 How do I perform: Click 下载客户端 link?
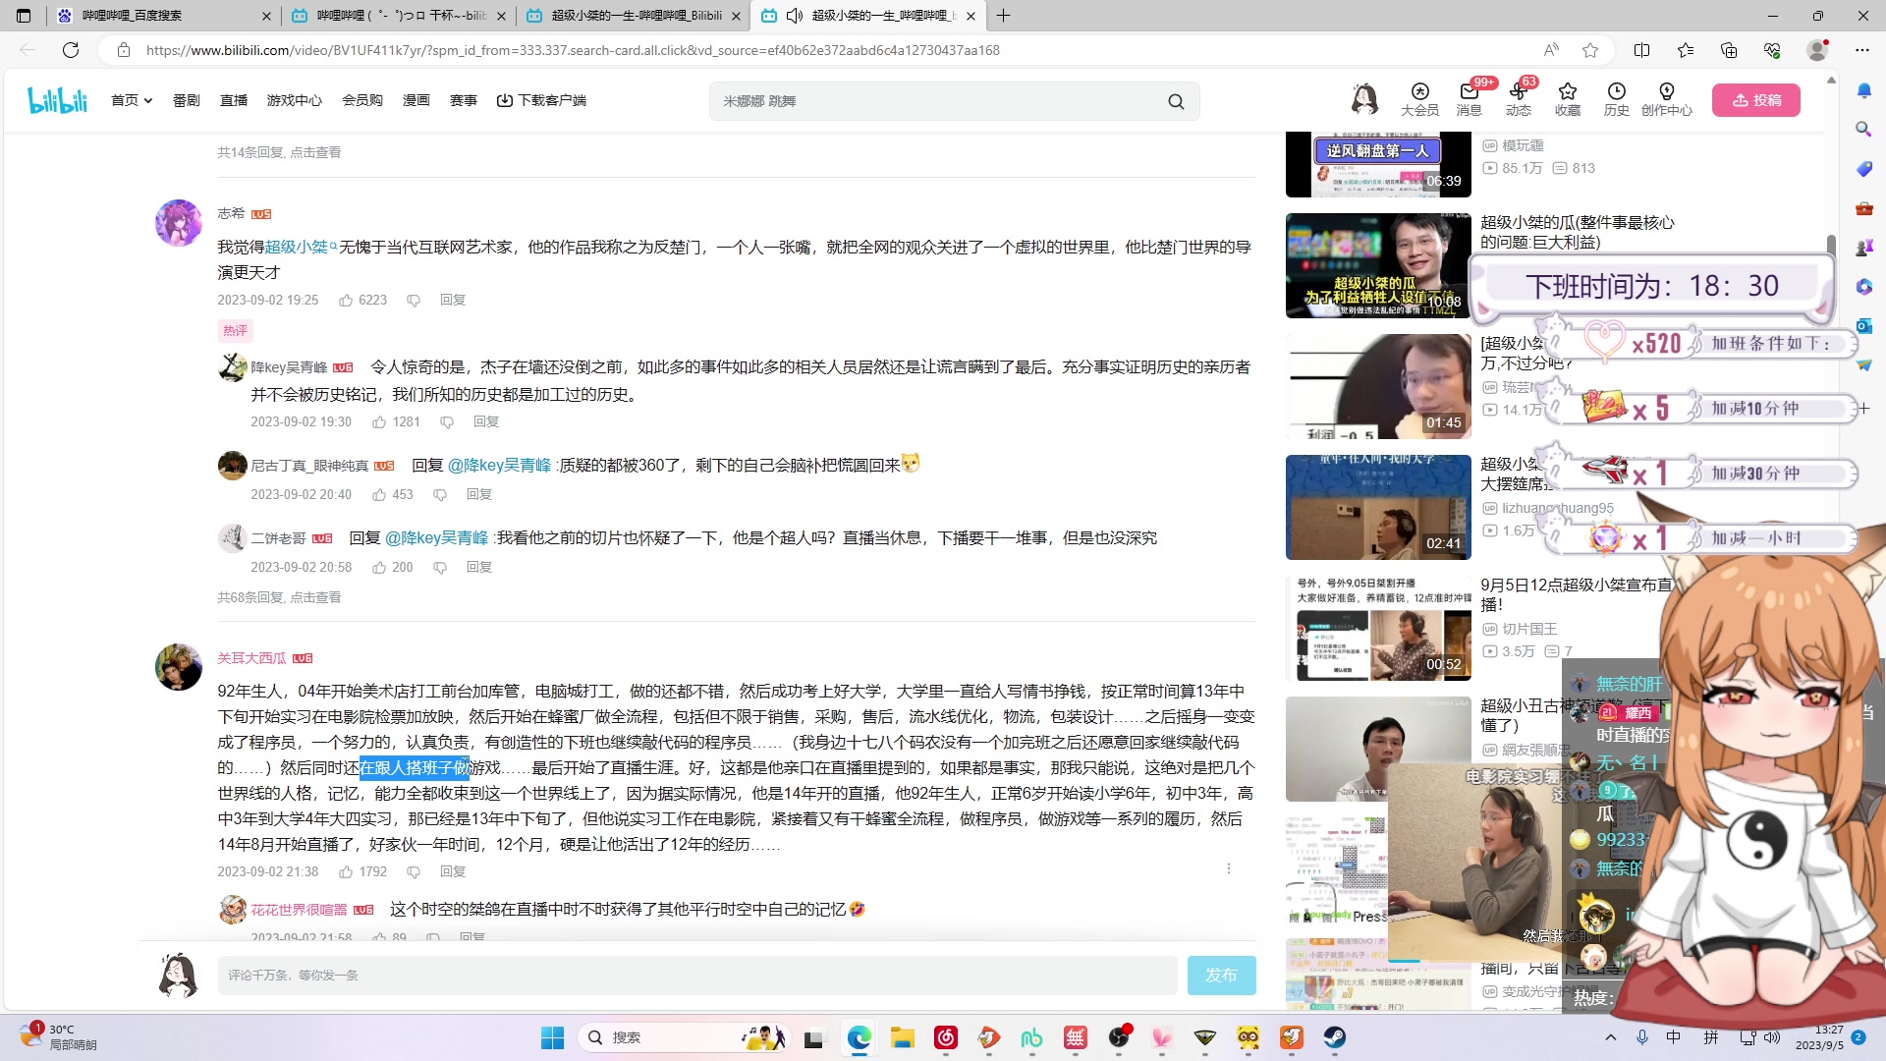point(541,100)
